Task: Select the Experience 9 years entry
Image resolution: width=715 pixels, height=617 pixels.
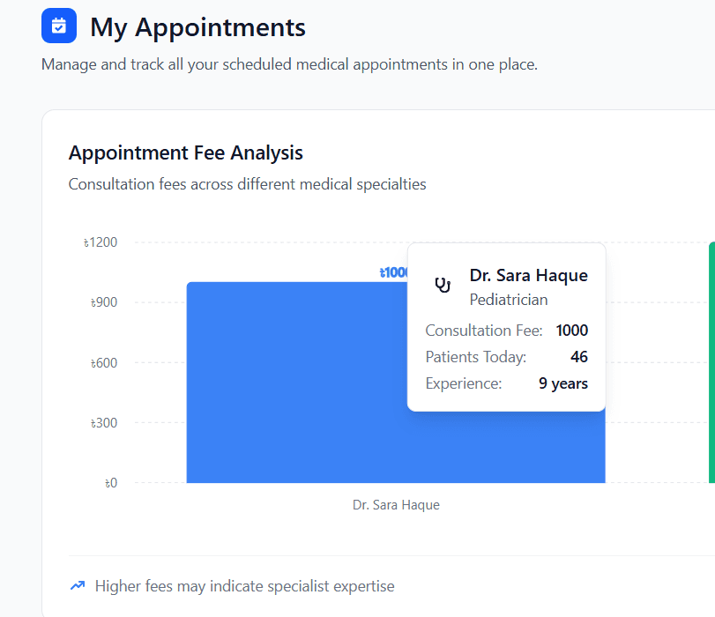Action: (562, 383)
